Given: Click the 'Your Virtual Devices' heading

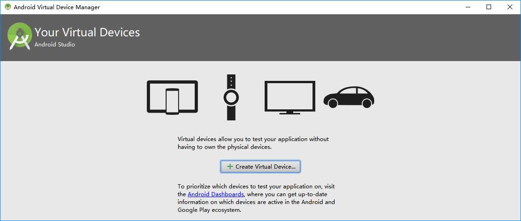Looking at the screenshot, I should [87, 32].
